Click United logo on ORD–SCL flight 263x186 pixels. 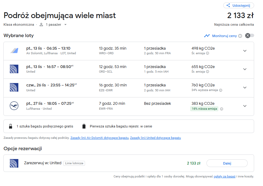[14, 69]
